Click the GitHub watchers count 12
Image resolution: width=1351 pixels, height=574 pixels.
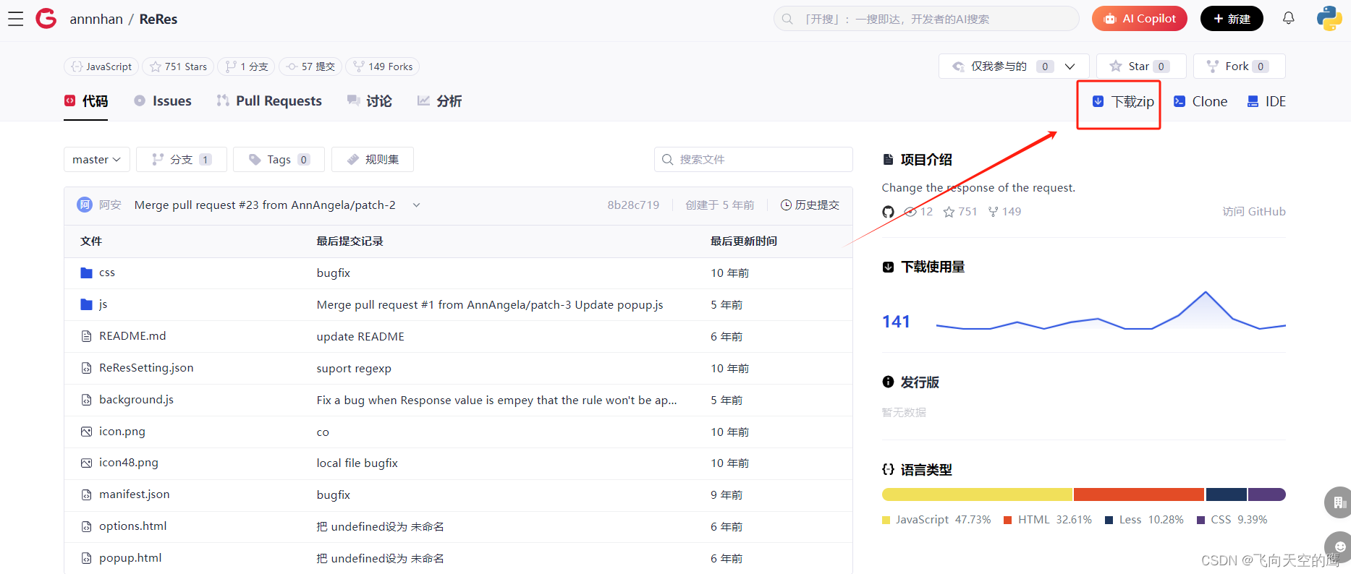point(919,212)
